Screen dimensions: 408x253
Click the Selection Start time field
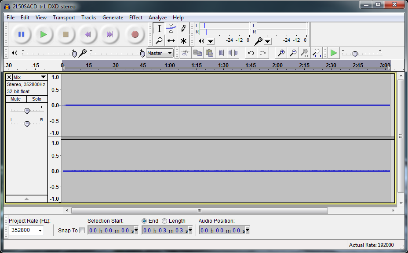pos(113,230)
